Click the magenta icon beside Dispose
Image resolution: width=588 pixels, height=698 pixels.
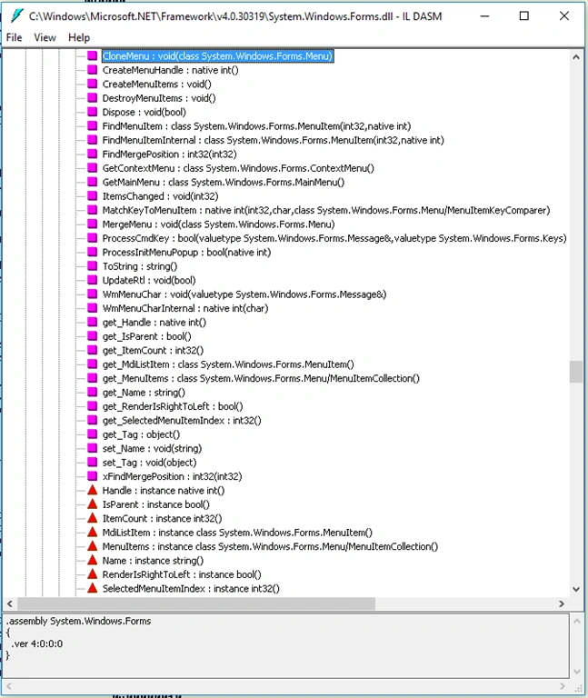click(x=92, y=112)
